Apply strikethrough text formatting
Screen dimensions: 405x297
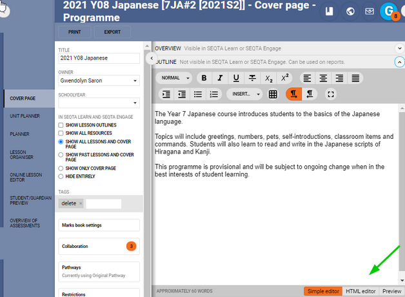pos(252,78)
